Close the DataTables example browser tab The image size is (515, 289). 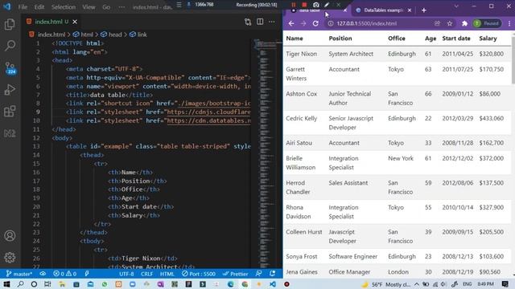pos(410,10)
